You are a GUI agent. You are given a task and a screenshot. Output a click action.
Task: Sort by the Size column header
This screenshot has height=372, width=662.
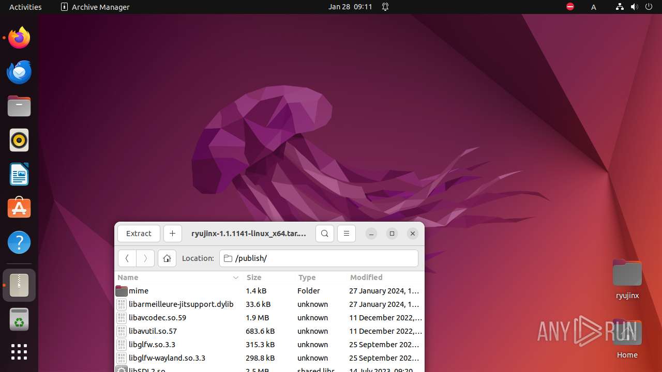pos(269,277)
